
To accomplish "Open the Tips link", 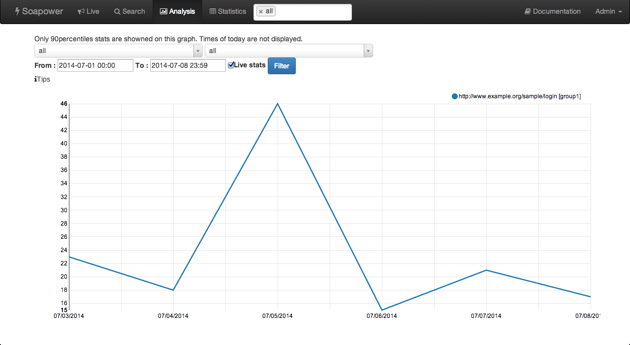I will click(x=43, y=79).
